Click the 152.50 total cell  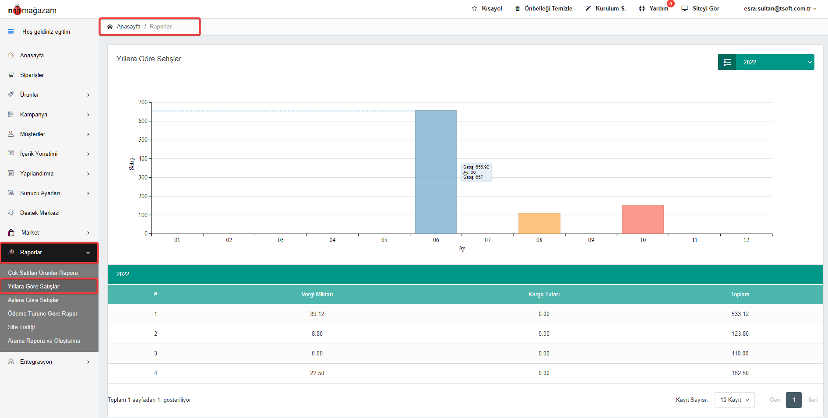click(x=740, y=373)
